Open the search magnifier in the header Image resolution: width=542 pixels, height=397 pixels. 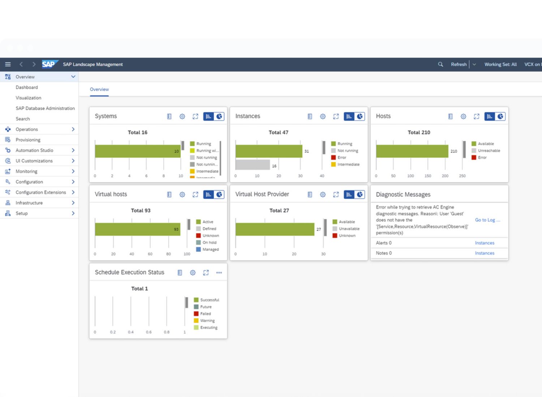440,64
